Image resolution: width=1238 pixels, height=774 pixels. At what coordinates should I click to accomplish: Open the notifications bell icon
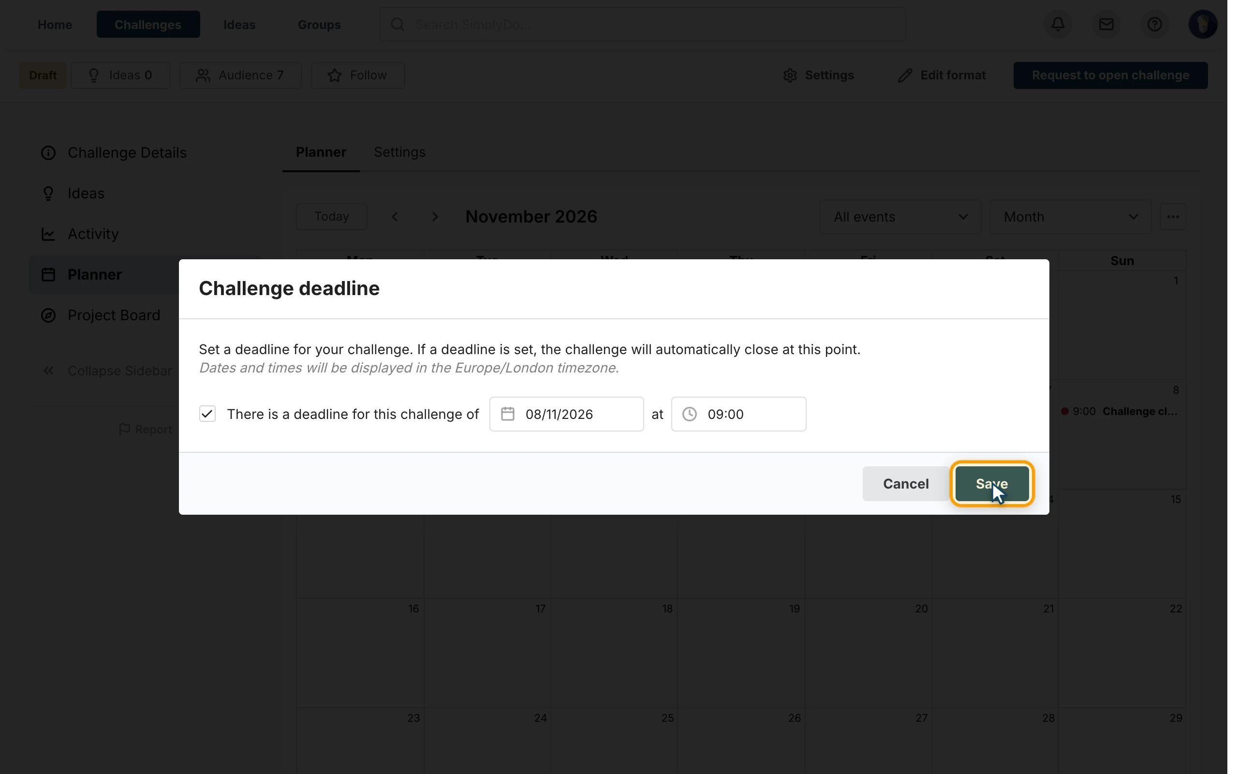coord(1058,24)
